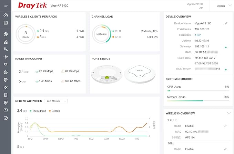Click the network topology icon in sidebar
Image resolution: width=234 pixels, height=154 pixels.
coord(6,42)
